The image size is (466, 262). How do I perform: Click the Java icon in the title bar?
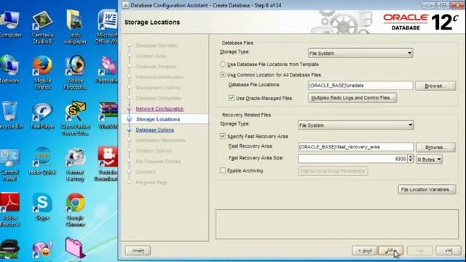[x=126, y=5]
